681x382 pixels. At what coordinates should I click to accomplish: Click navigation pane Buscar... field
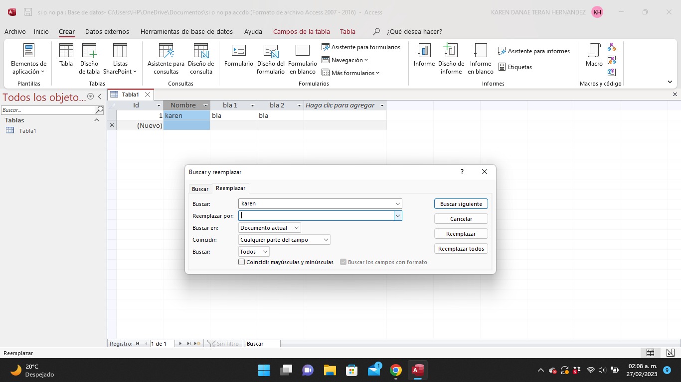click(48, 110)
